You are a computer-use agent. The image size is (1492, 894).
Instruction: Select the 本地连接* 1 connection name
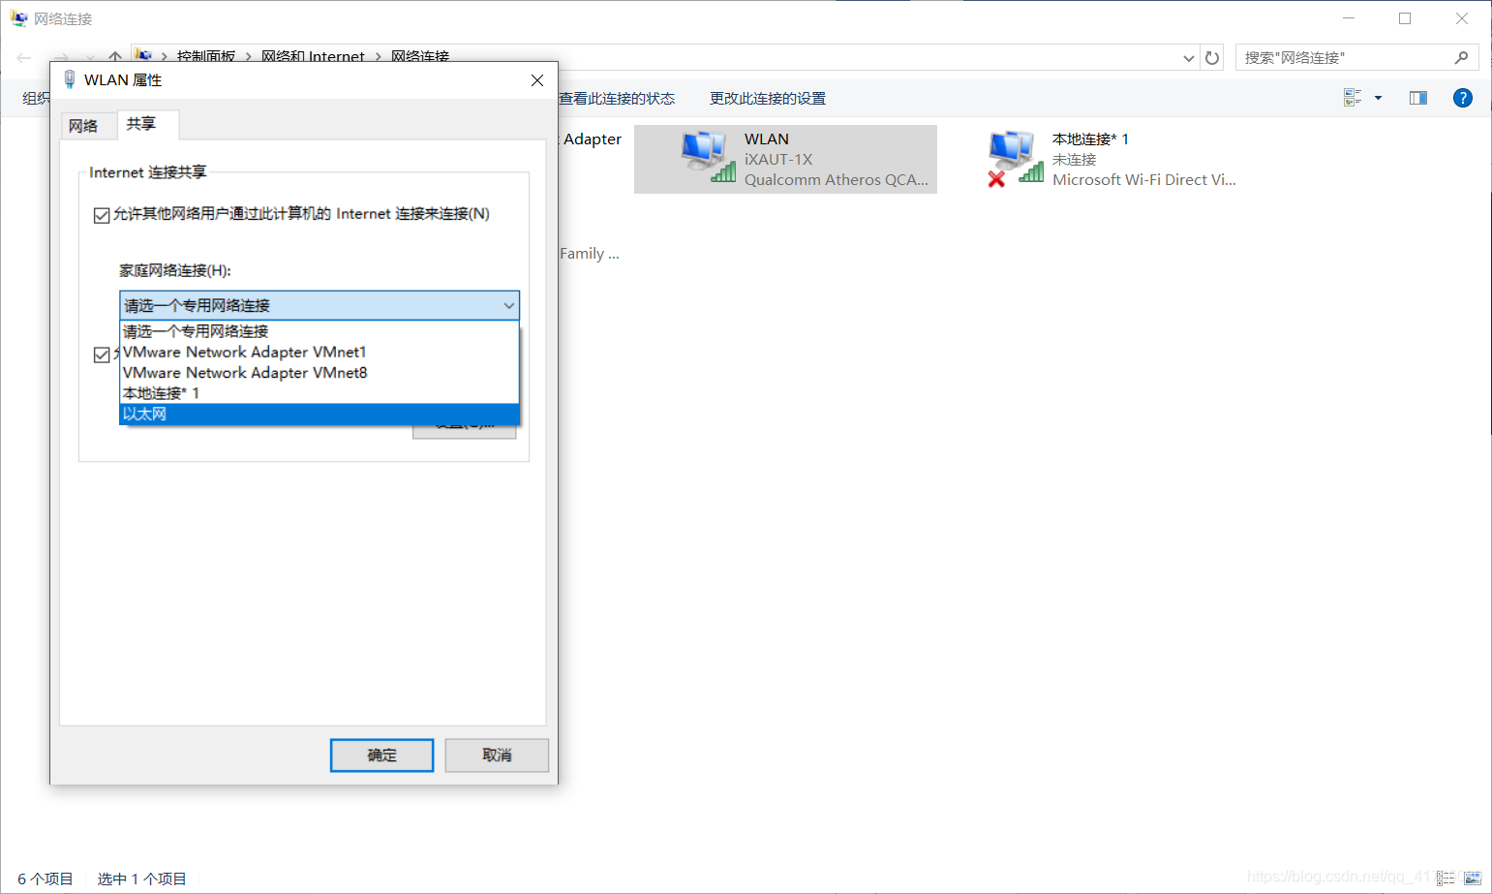coord(1090,139)
